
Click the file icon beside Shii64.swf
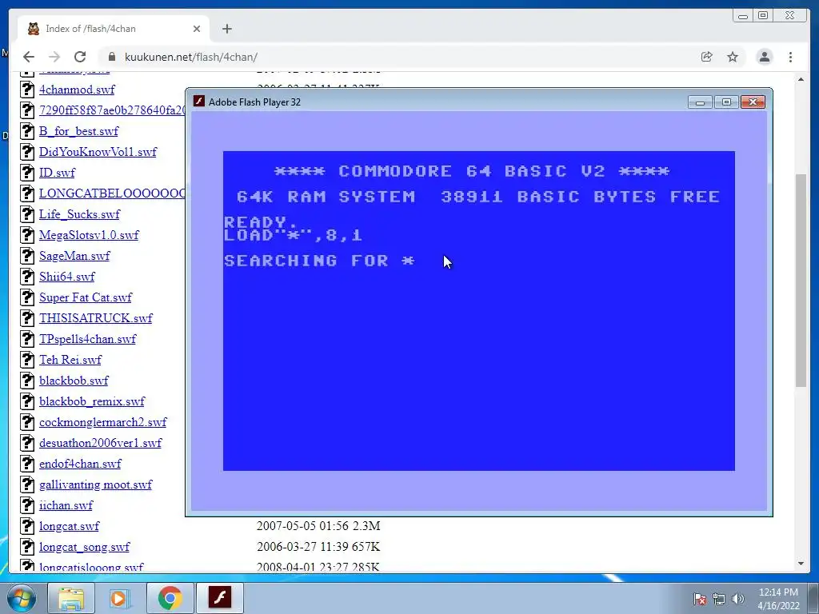click(x=27, y=276)
